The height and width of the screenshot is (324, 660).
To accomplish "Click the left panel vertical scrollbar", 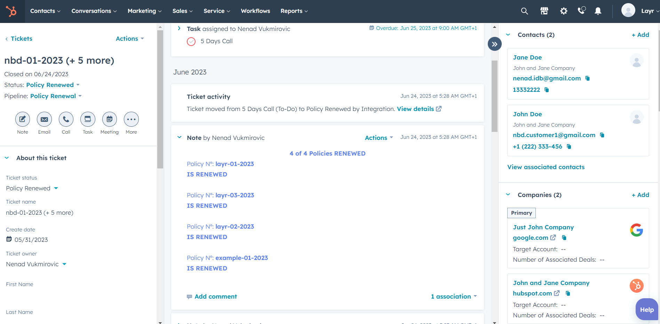I will click(160, 99).
